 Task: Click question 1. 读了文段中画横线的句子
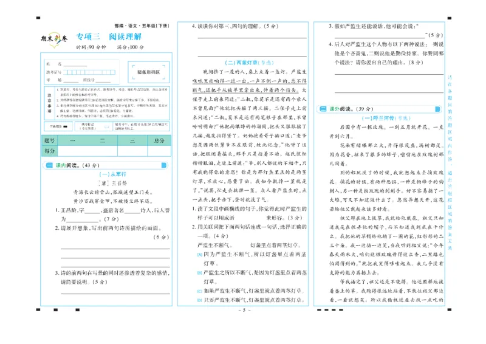(x=249, y=213)
